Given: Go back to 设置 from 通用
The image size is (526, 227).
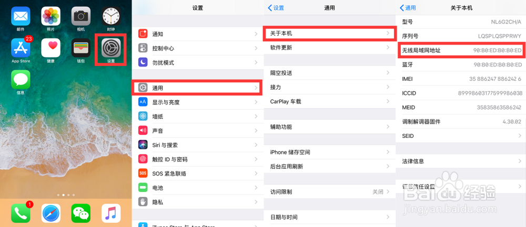Looking at the screenshot, I should (x=276, y=8).
